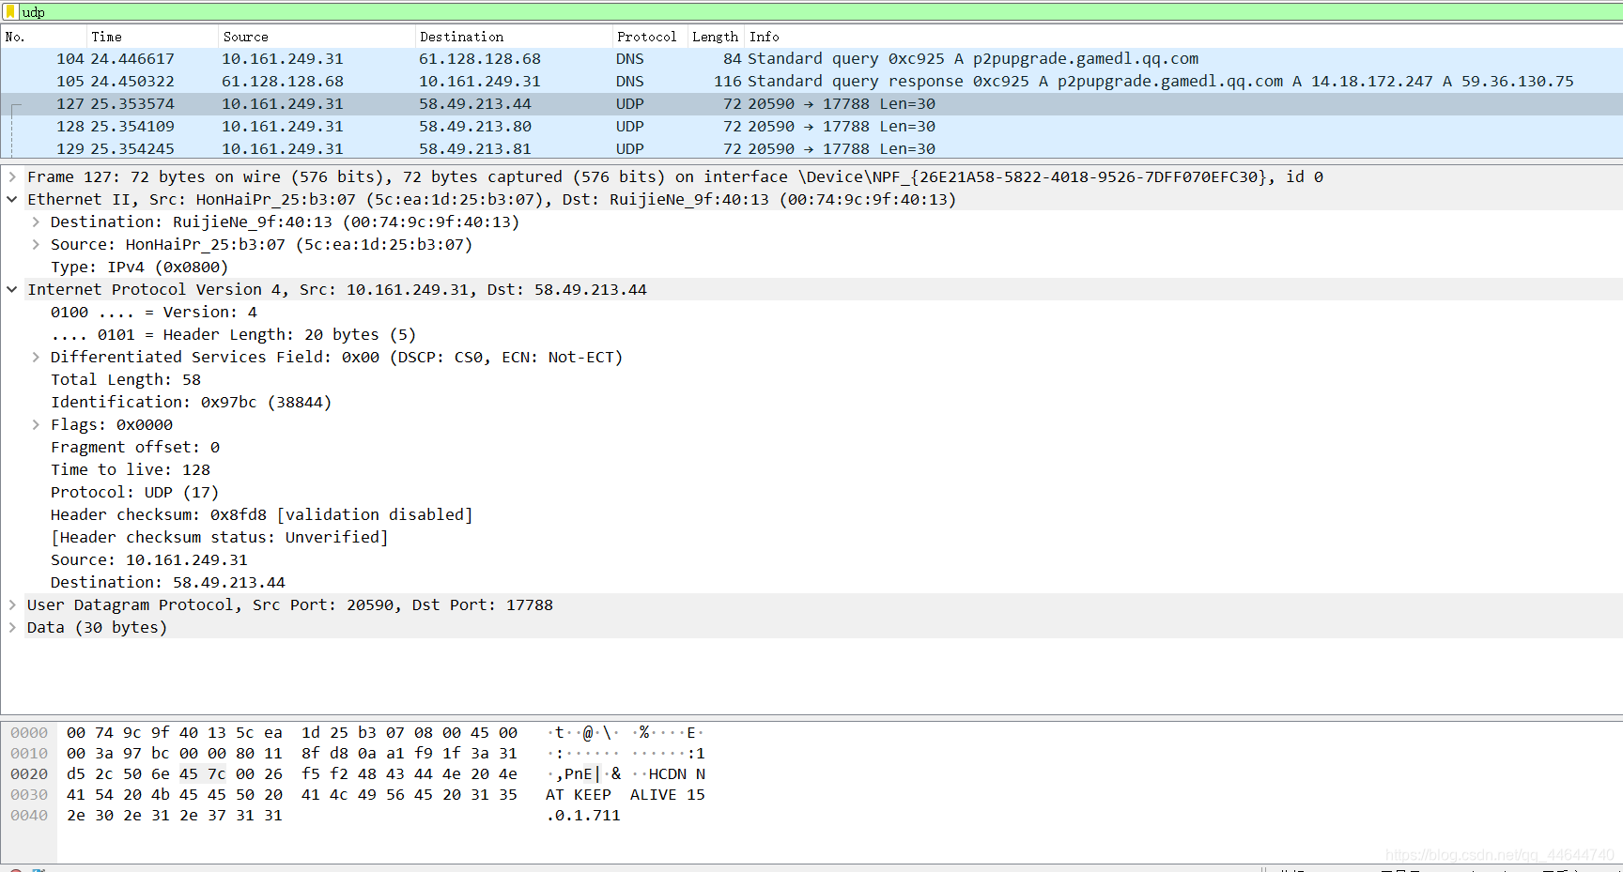This screenshot has width=1623, height=872.
Task: Click hex offset 0000 row label
Action: coord(29,733)
